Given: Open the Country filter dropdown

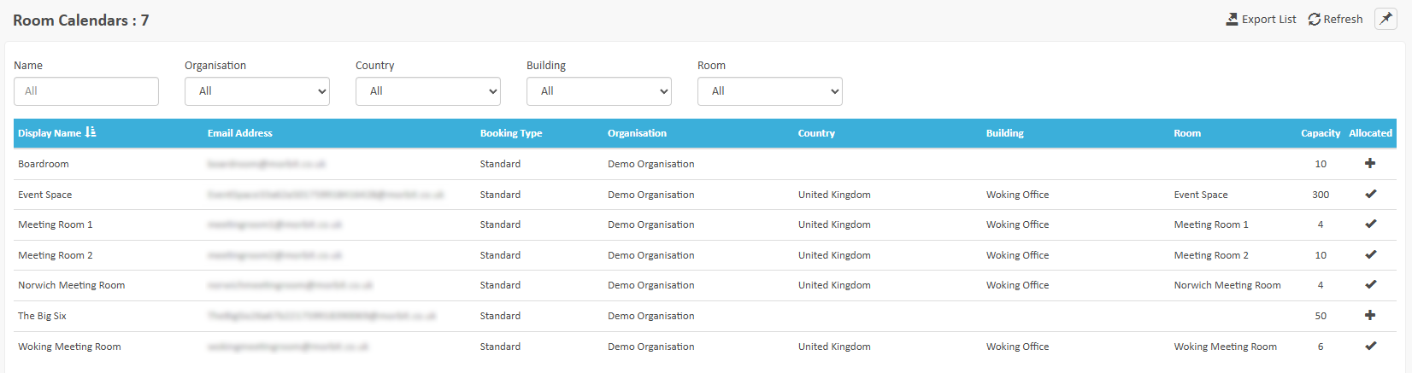Looking at the screenshot, I should pos(428,91).
